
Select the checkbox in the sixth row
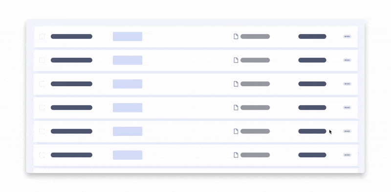[42, 155]
